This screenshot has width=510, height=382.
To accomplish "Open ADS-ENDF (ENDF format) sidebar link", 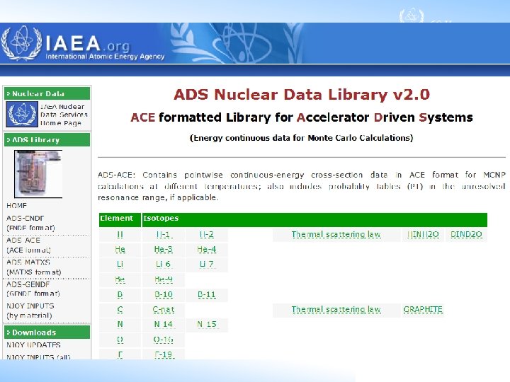I will [30, 223].
